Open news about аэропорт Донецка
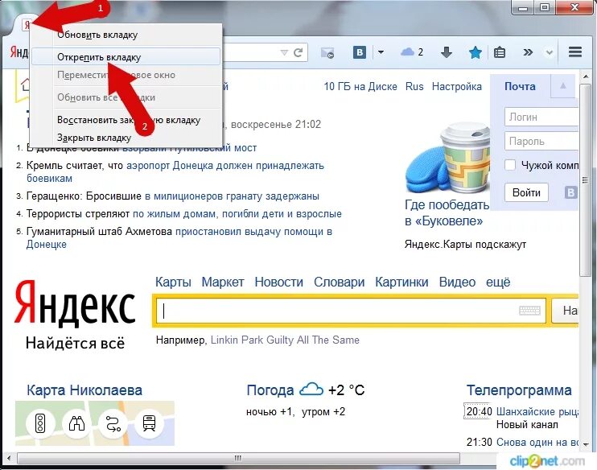This screenshot has width=597, height=470. [225, 166]
